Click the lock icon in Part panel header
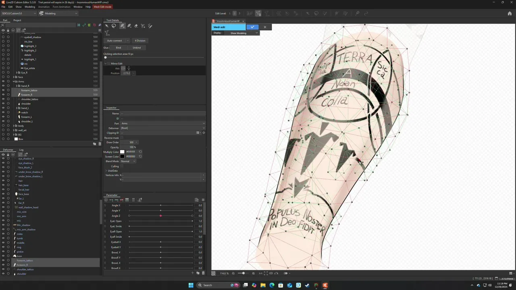Screen dimensions: 516x290 [x=8, y=30]
